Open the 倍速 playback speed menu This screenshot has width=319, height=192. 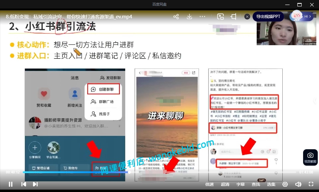click(x=209, y=184)
